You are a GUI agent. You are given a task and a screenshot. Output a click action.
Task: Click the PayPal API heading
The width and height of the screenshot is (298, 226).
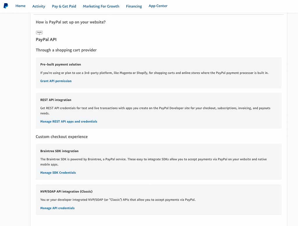[x=46, y=40]
